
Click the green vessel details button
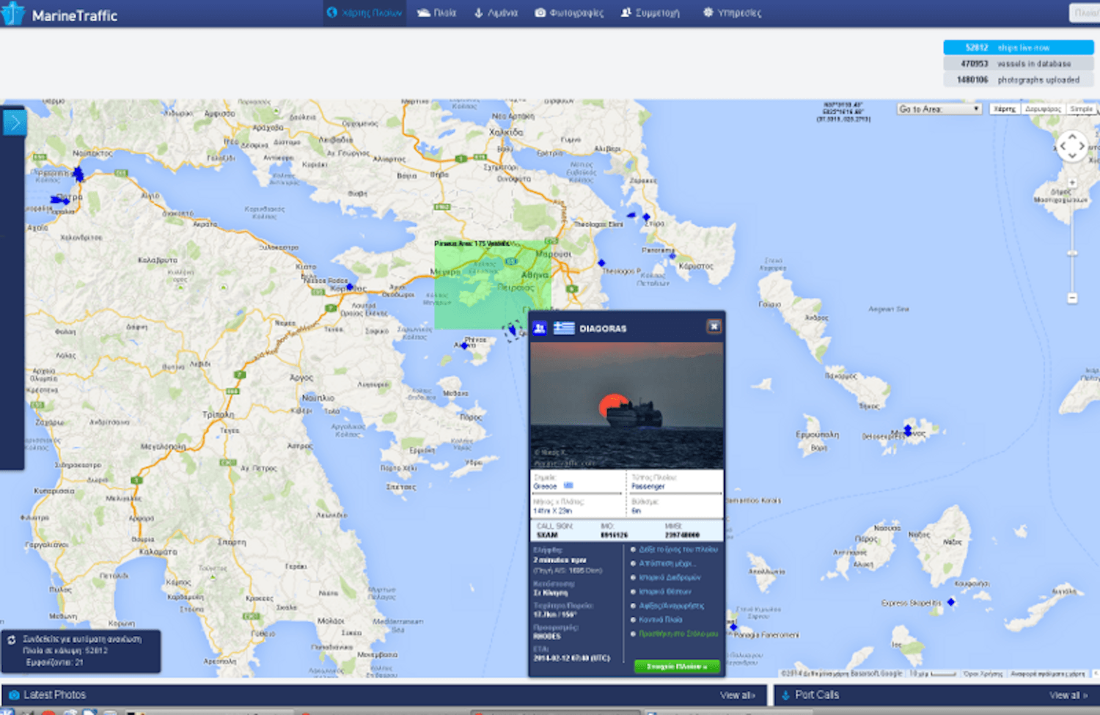(x=676, y=667)
